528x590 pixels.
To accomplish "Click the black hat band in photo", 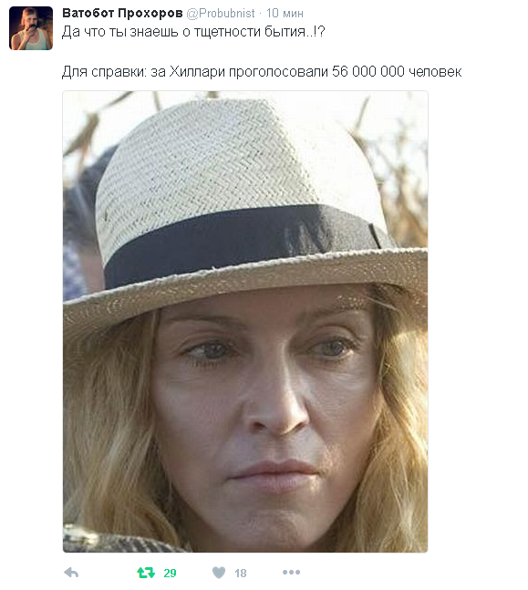I will pos(241,241).
